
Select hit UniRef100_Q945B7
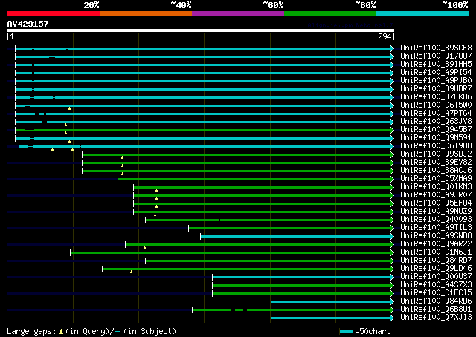[x=436, y=130]
